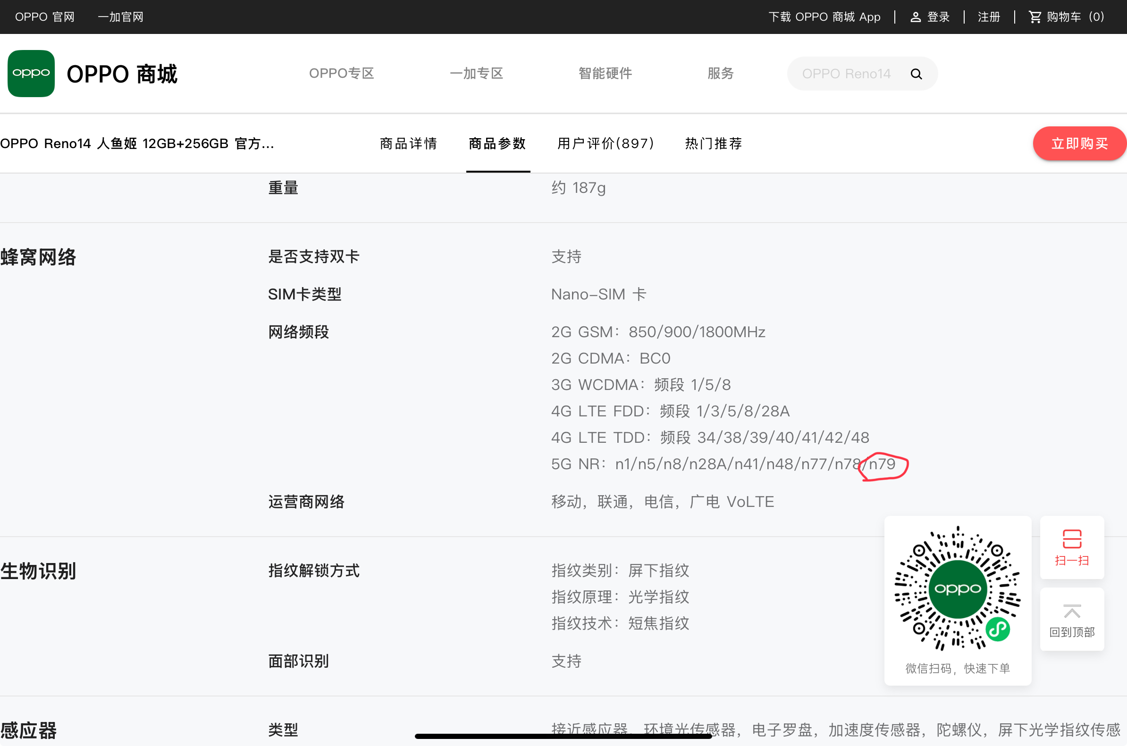
Task: Click the 网络频段 label
Action: pos(299,332)
